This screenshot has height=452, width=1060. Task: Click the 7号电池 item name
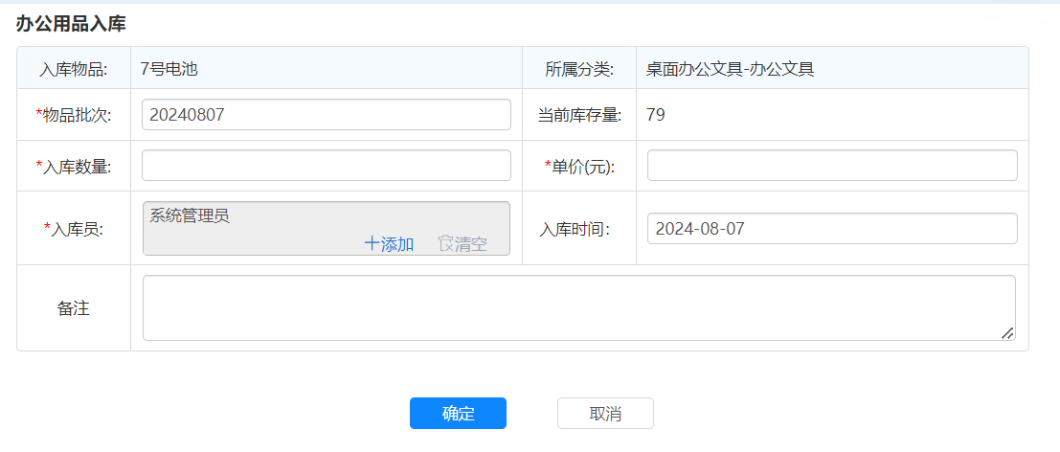[169, 69]
